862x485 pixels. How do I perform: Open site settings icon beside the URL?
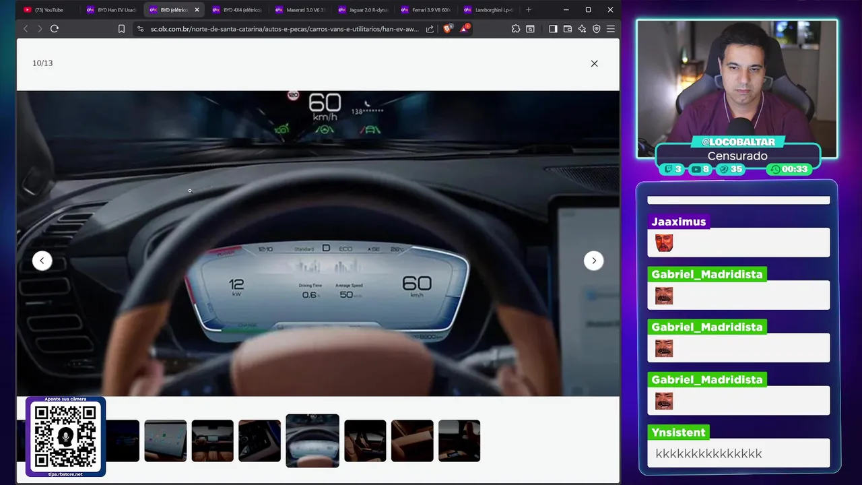(x=140, y=29)
